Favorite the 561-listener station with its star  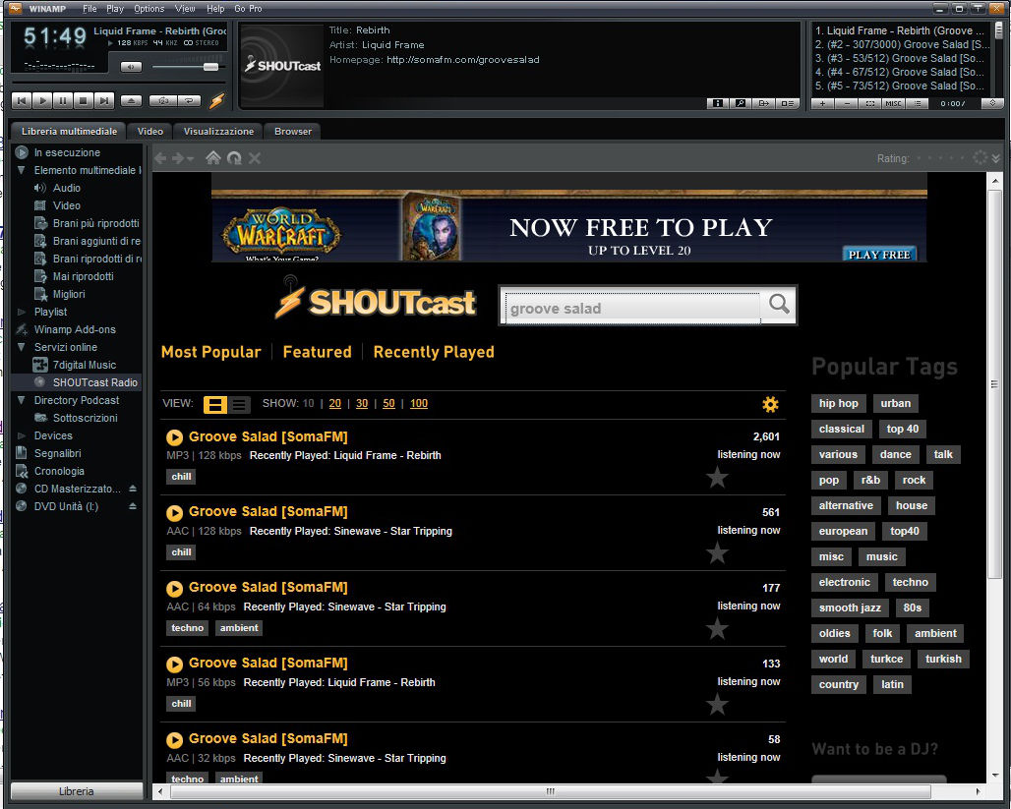point(717,553)
